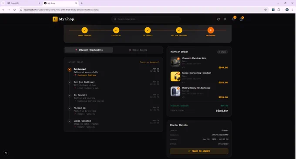Close the GraphiQL browser tab
This screenshot has height=159, width=296.
coord(39,3)
